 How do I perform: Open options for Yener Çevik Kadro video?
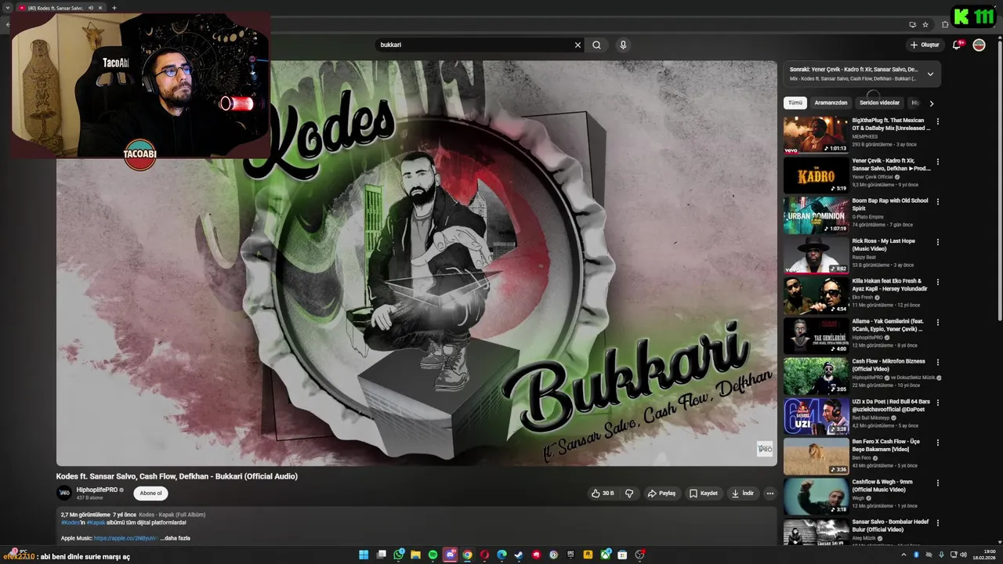coord(937,162)
